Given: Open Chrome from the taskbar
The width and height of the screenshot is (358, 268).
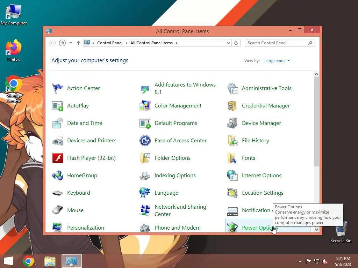Looking at the screenshot, I should 28,261.
